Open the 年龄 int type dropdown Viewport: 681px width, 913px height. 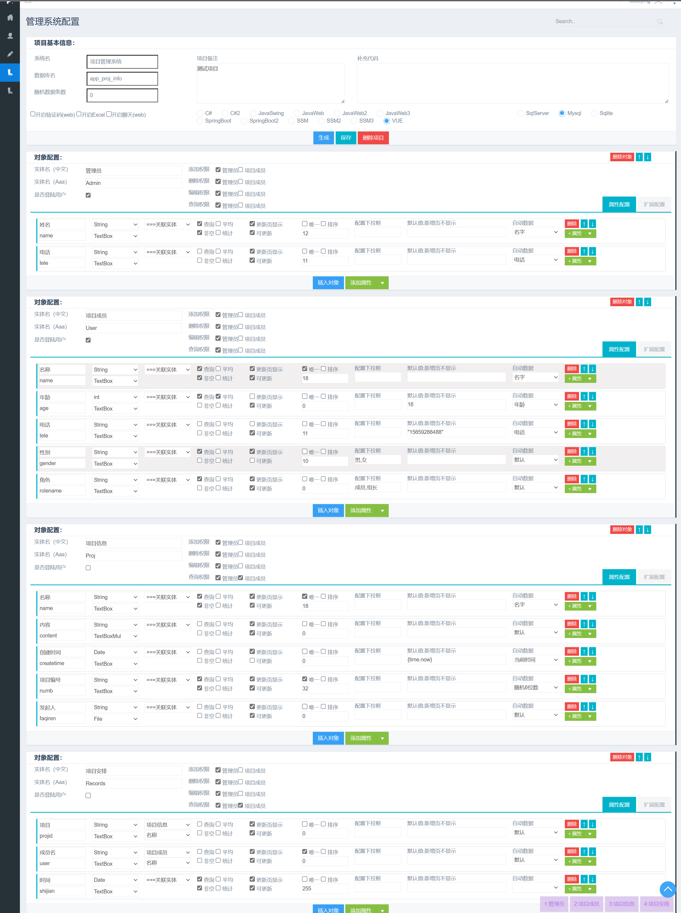pos(115,397)
